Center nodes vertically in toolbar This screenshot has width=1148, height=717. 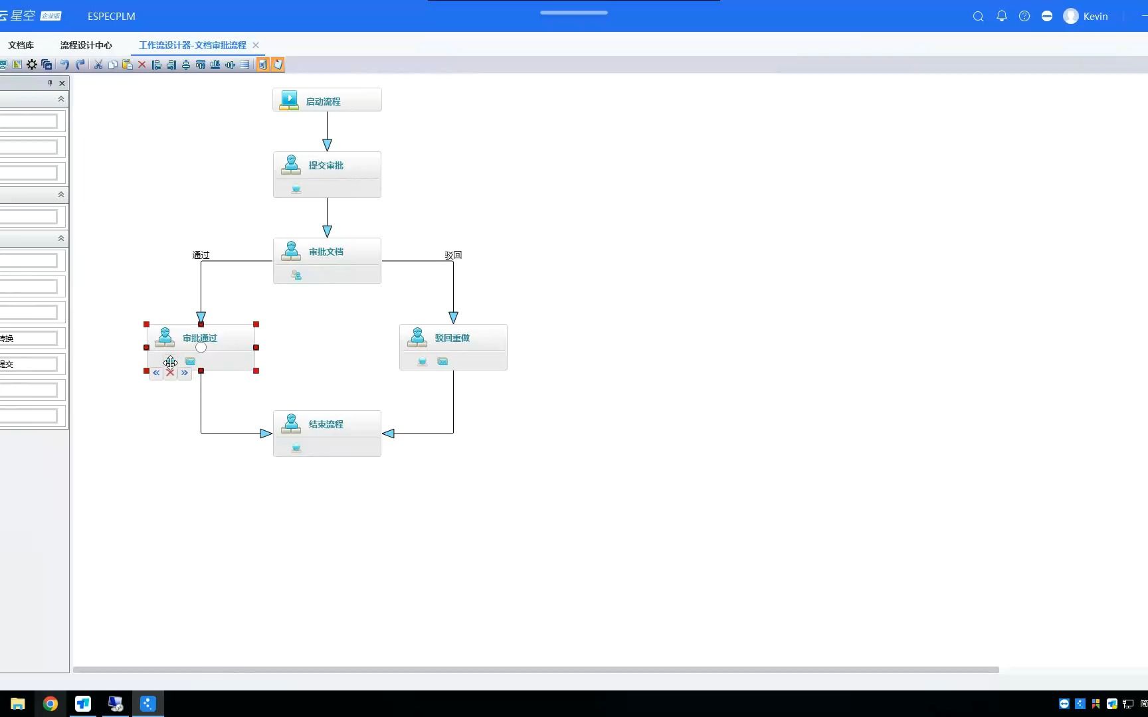tap(230, 64)
